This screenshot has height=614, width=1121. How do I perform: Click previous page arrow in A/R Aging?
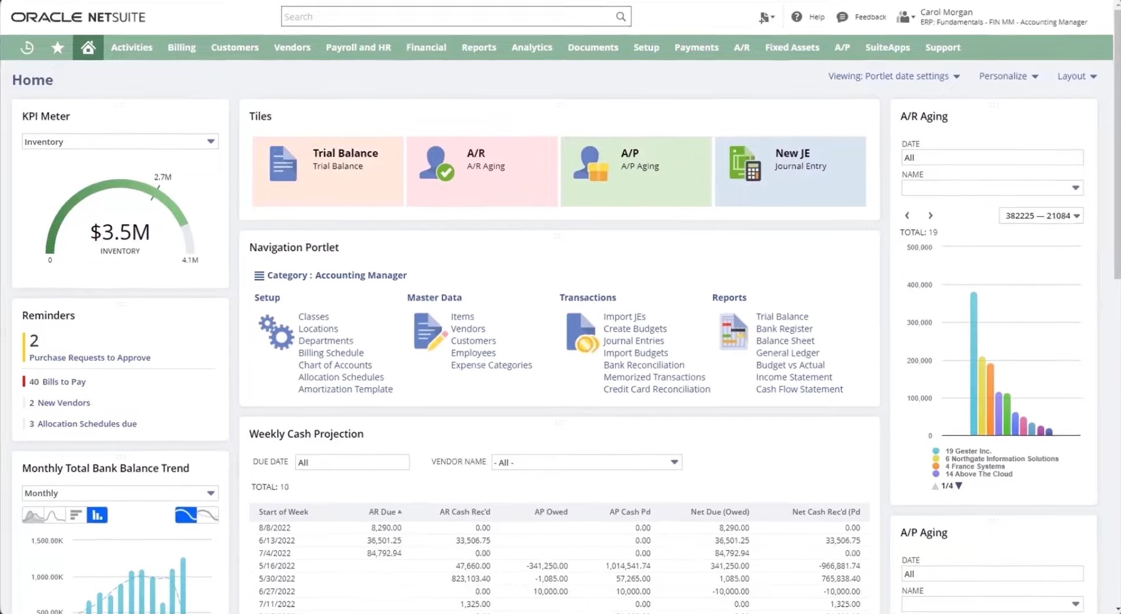[x=907, y=215]
